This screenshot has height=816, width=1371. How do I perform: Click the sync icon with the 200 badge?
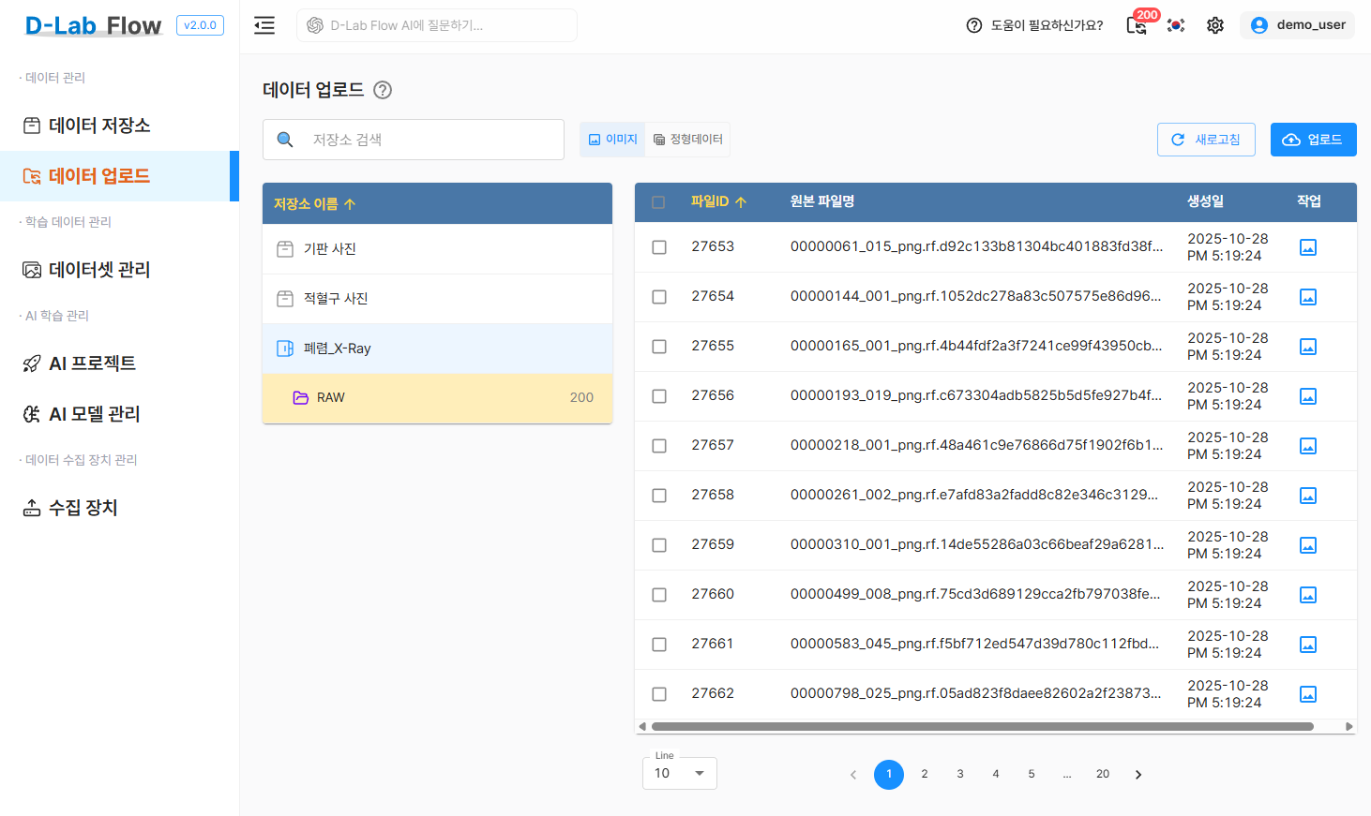[x=1137, y=28]
